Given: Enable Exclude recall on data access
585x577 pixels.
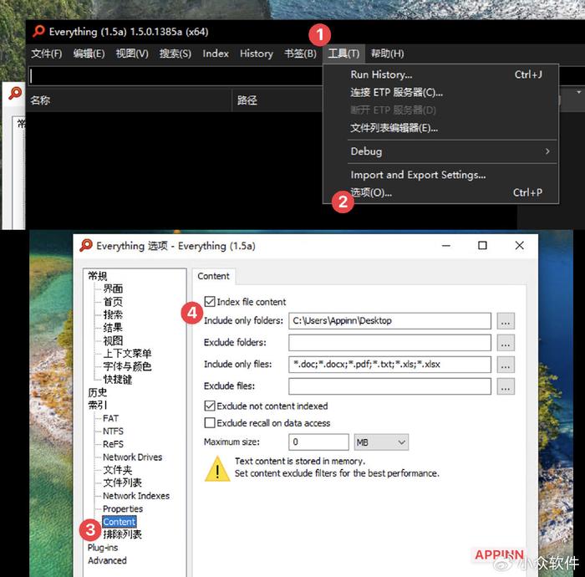Looking at the screenshot, I should click(x=210, y=423).
